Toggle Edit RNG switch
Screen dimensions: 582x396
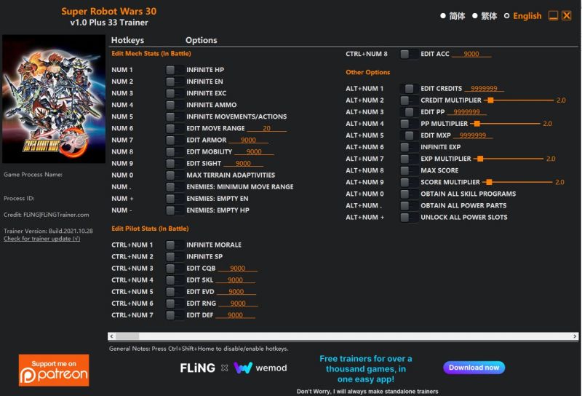(175, 304)
